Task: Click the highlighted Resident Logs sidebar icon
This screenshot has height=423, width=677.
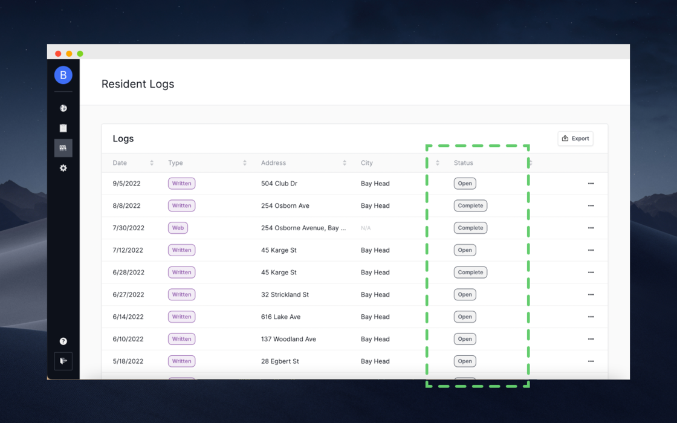Action: 63,147
